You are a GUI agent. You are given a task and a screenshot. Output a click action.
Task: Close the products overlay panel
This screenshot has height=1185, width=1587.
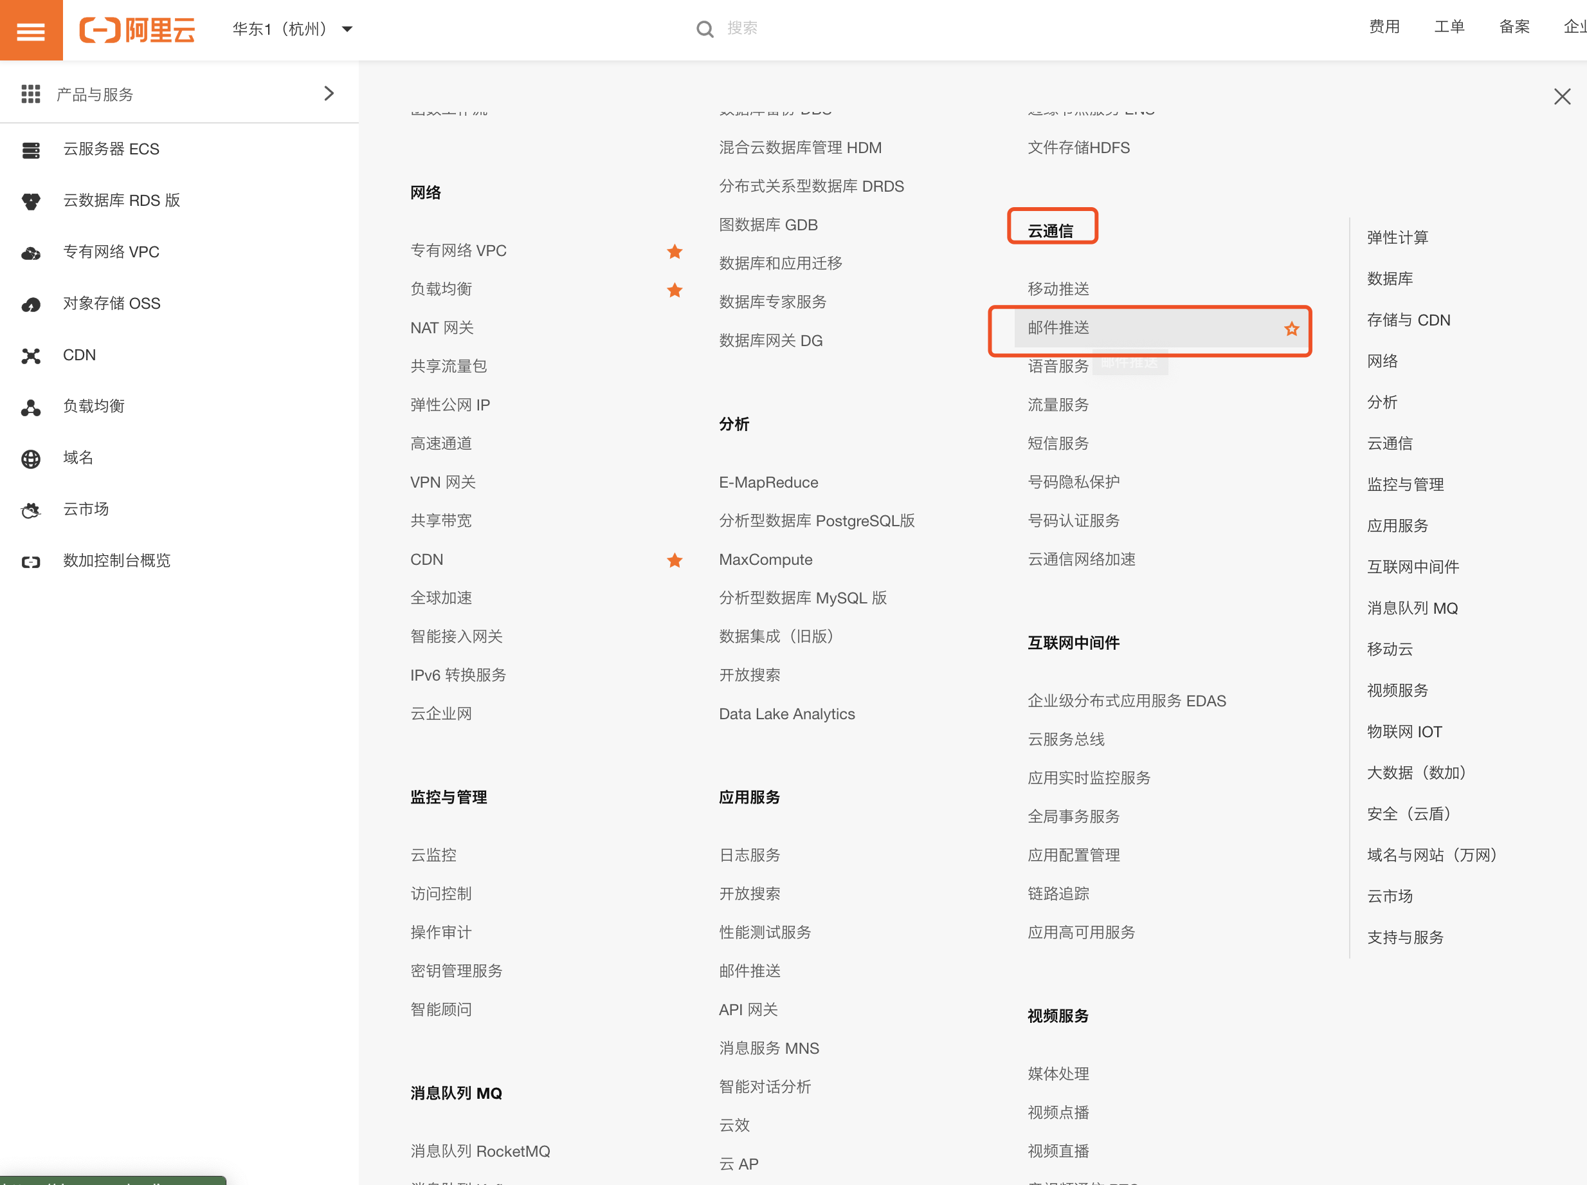(1561, 96)
